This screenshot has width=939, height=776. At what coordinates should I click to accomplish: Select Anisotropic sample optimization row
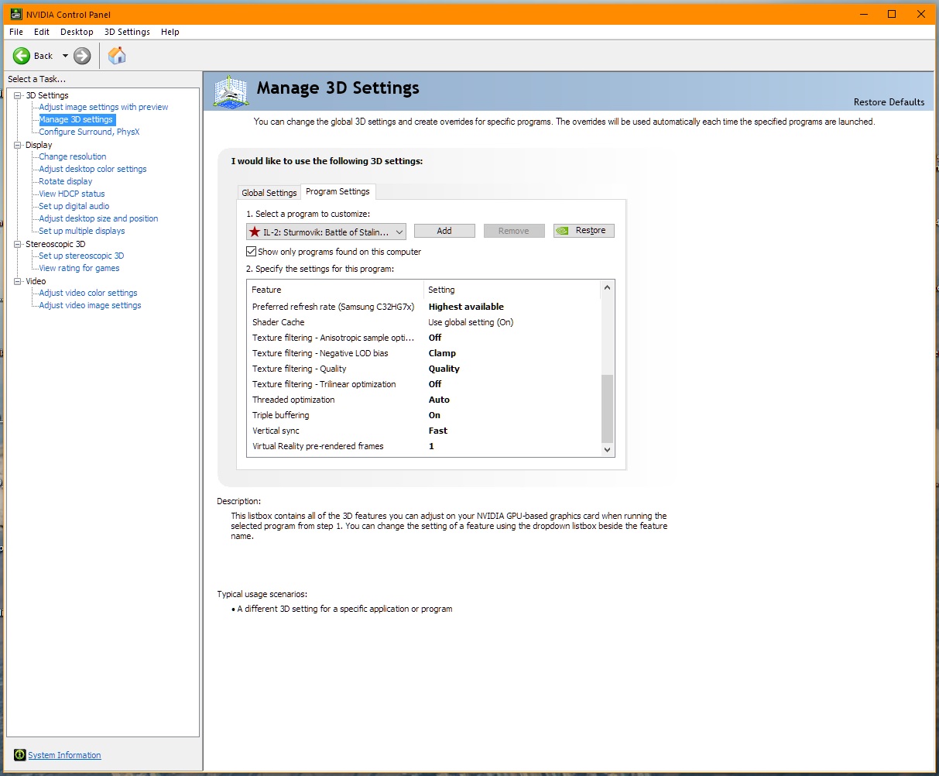[423, 338]
